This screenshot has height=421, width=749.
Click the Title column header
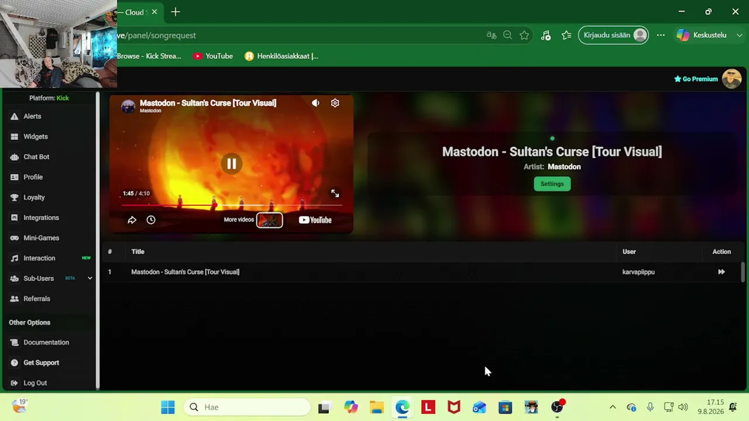point(138,251)
